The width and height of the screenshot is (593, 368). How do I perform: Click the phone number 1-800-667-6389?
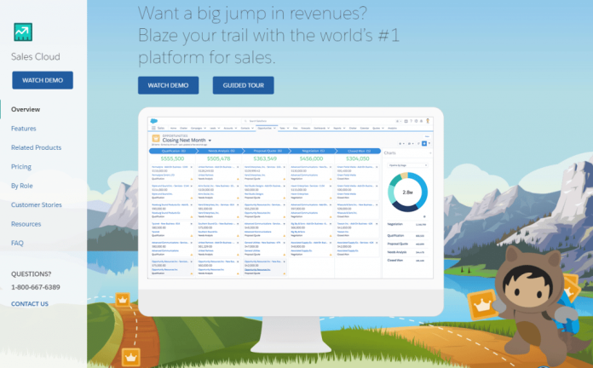tap(36, 287)
